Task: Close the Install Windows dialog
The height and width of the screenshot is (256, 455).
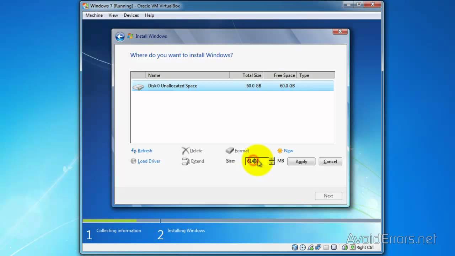Action: coord(340,32)
